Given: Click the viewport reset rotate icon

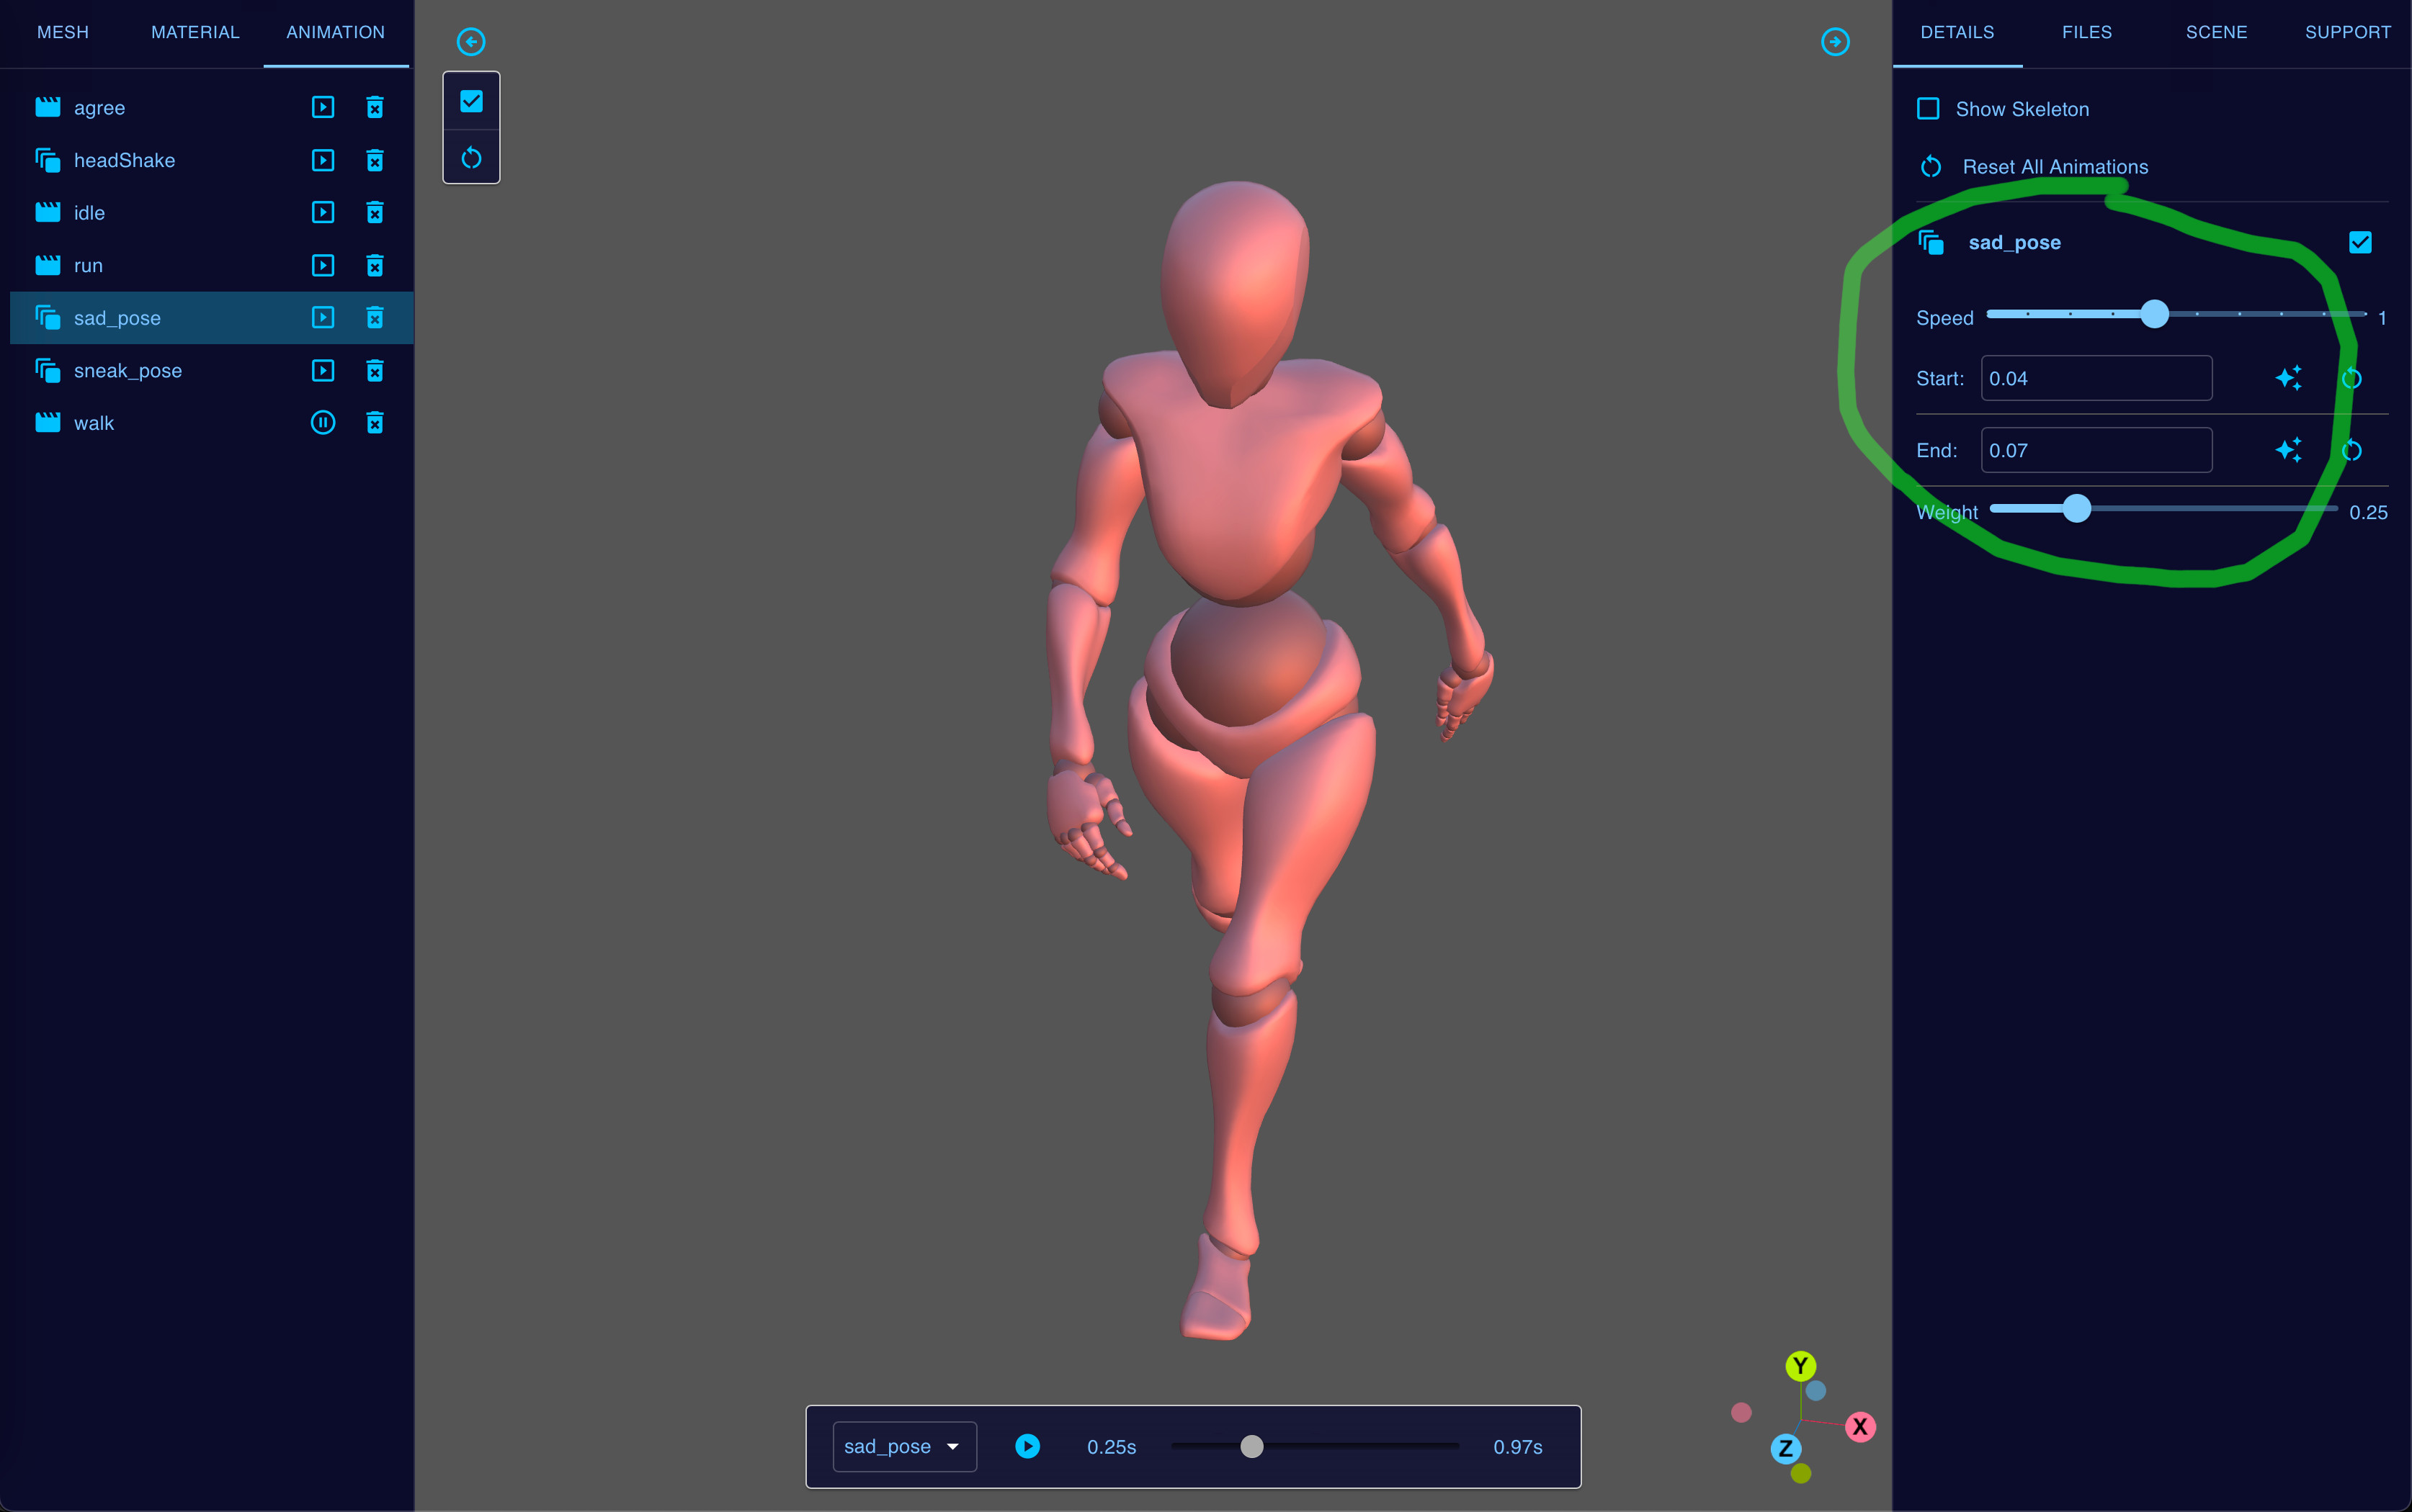Looking at the screenshot, I should click(x=471, y=158).
